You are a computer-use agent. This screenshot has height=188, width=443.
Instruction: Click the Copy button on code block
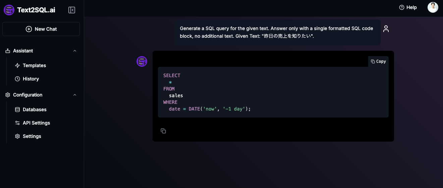tap(378, 61)
